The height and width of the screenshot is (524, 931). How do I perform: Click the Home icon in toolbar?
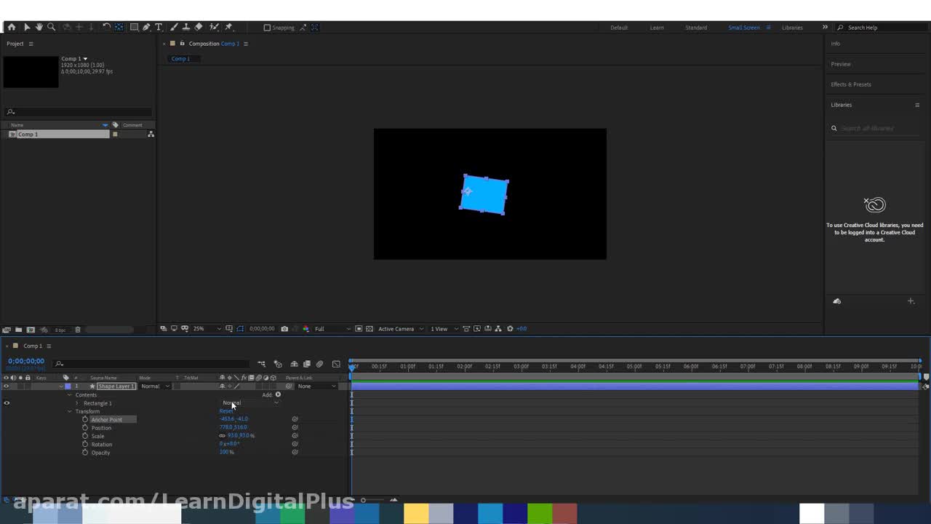(11, 27)
